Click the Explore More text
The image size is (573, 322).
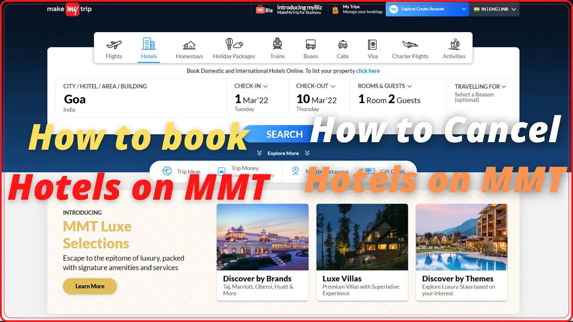(x=283, y=153)
